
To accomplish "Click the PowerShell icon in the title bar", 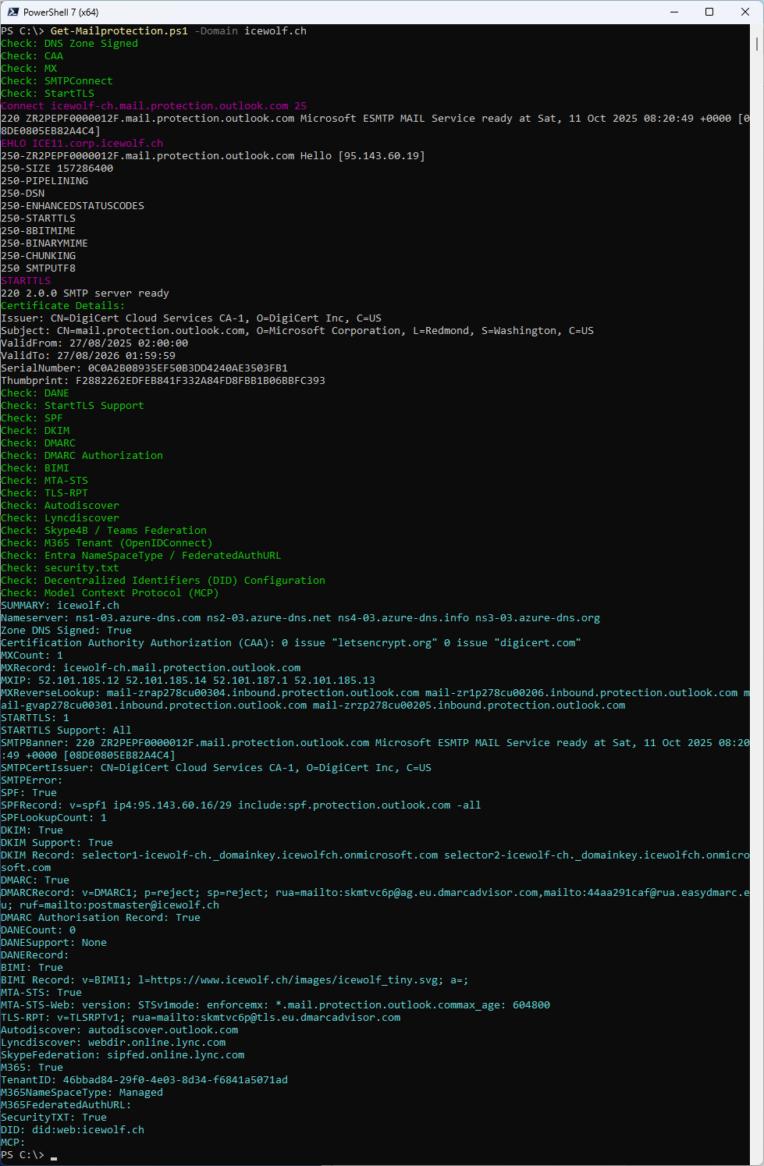I will [x=13, y=12].
